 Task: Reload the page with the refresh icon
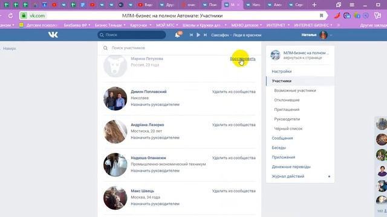point(11,16)
